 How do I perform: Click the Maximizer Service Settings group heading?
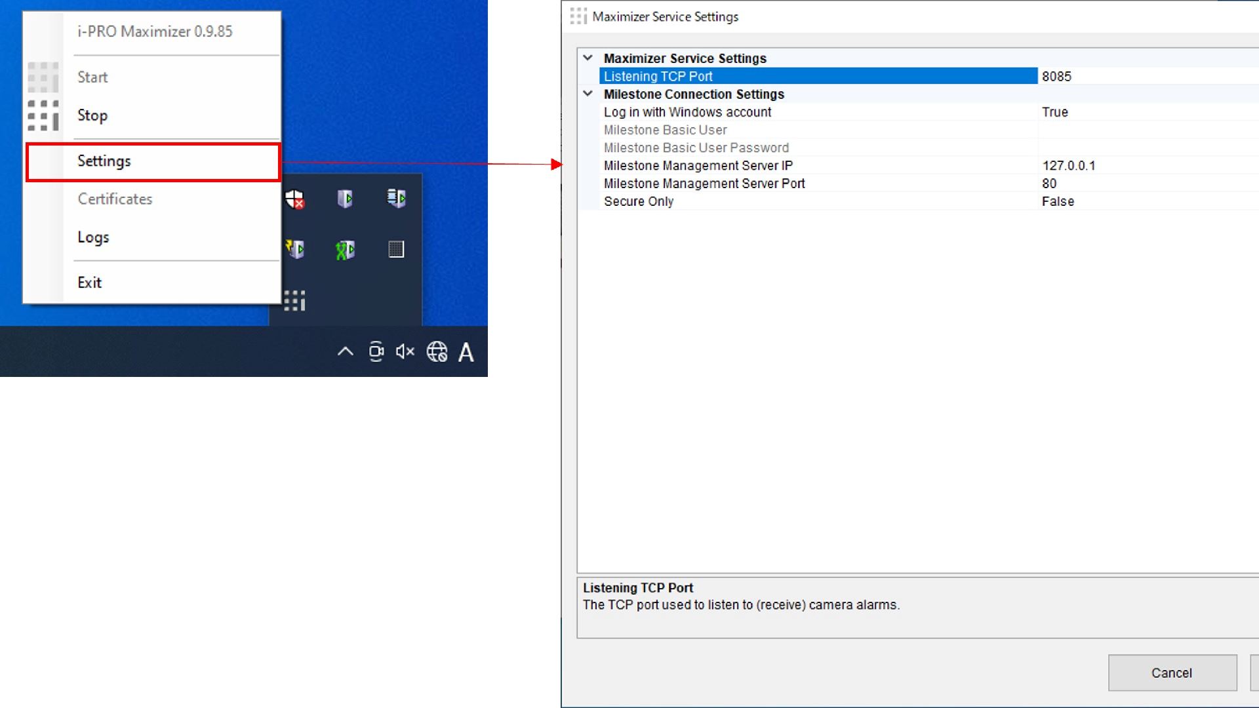[685, 58]
